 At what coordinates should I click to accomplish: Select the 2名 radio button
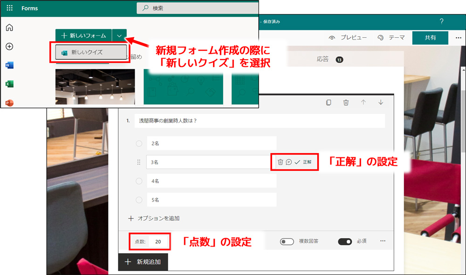click(139, 143)
